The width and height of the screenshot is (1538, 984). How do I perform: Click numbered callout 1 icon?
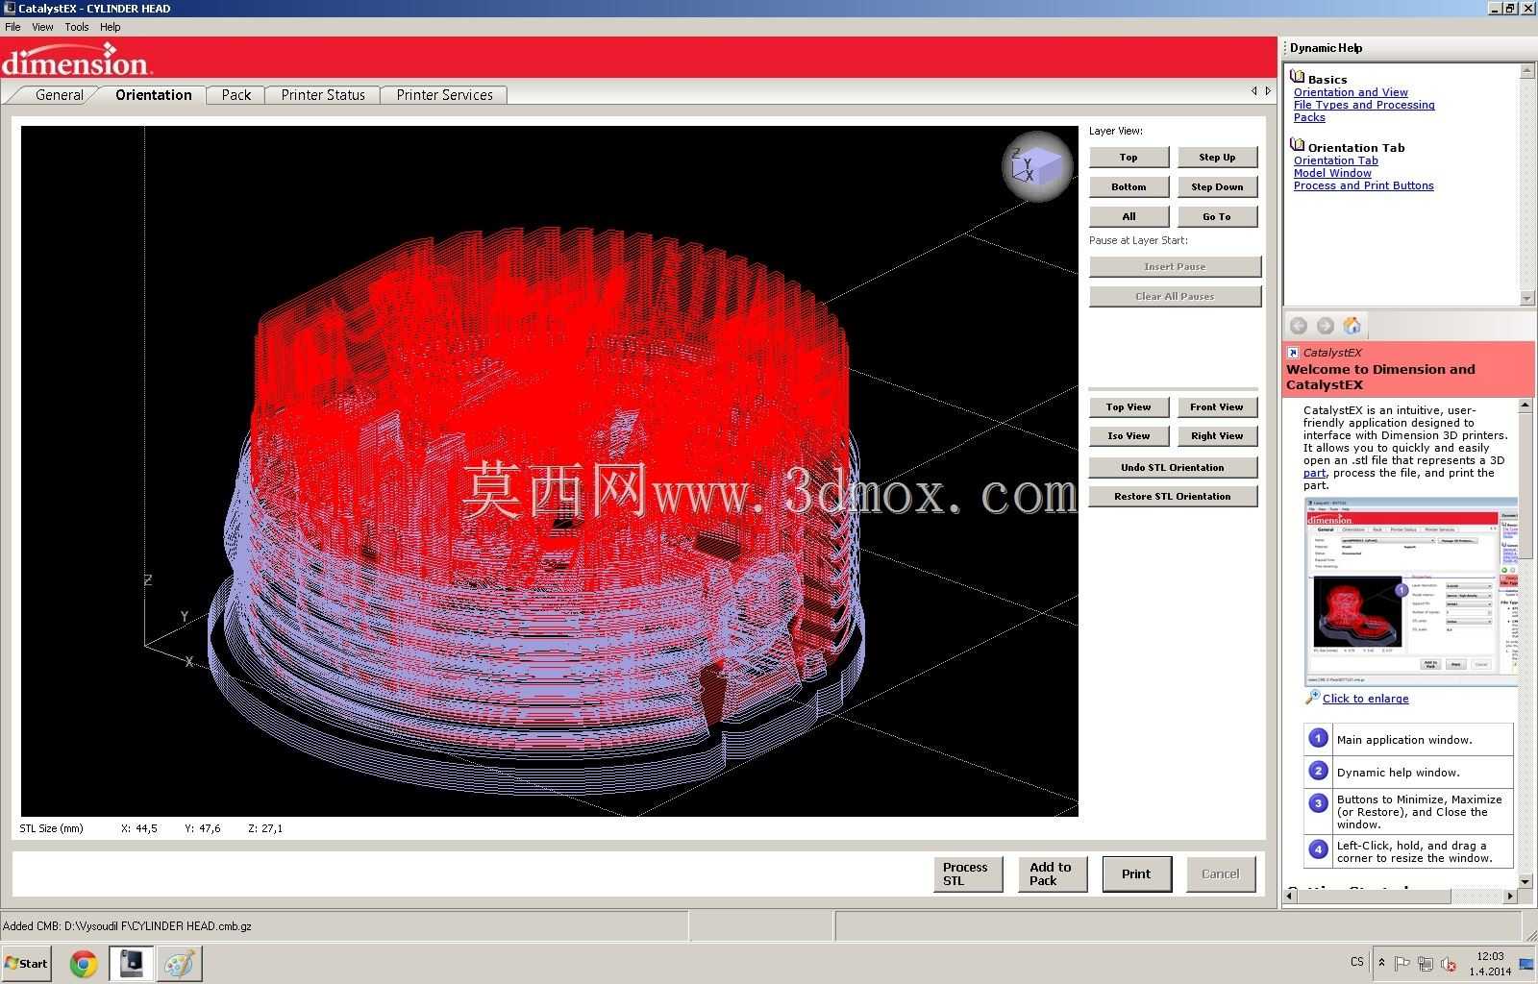tap(1318, 738)
